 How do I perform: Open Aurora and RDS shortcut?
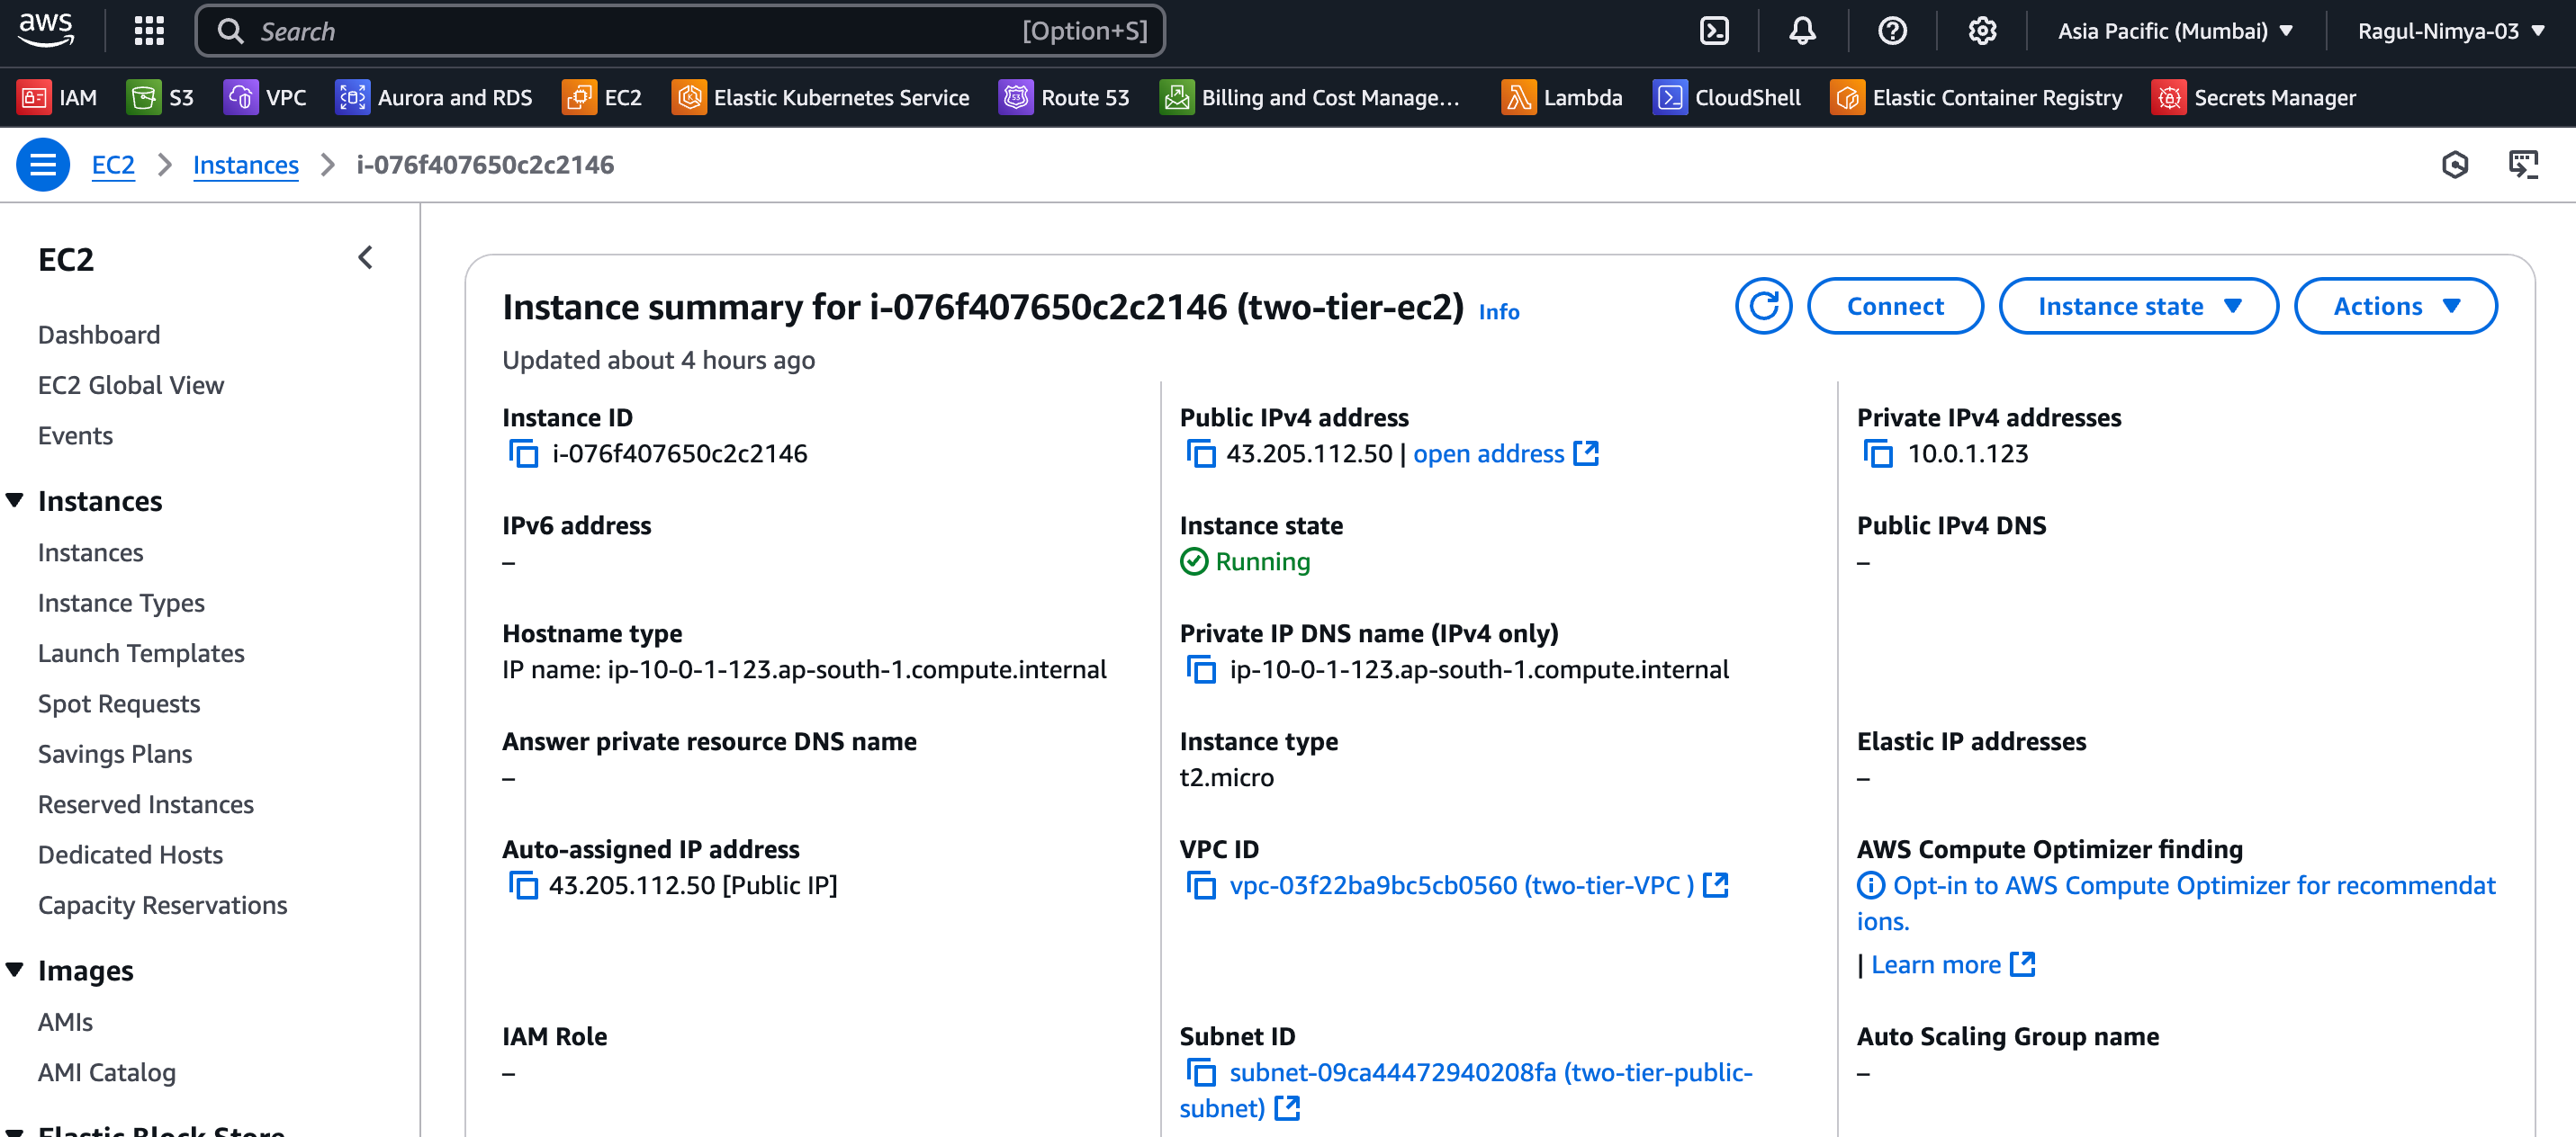tap(434, 97)
